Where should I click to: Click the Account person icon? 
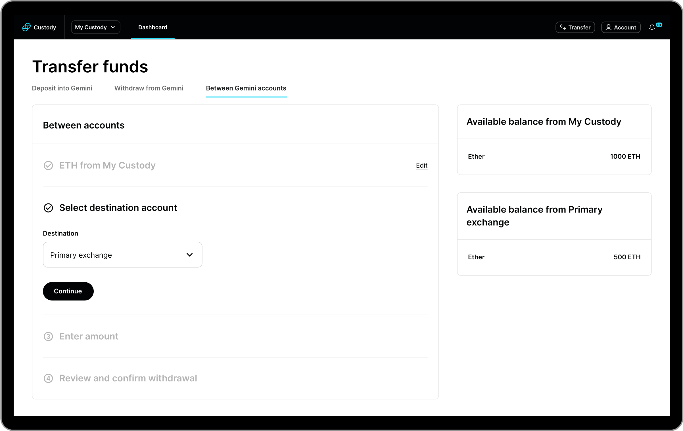point(608,27)
